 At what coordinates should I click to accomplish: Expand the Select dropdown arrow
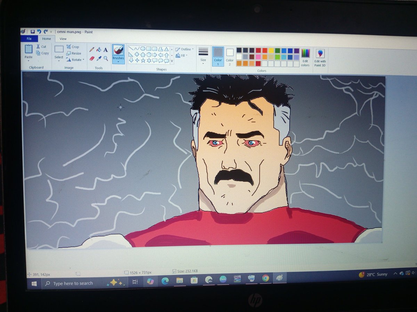click(x=59, y=61)
